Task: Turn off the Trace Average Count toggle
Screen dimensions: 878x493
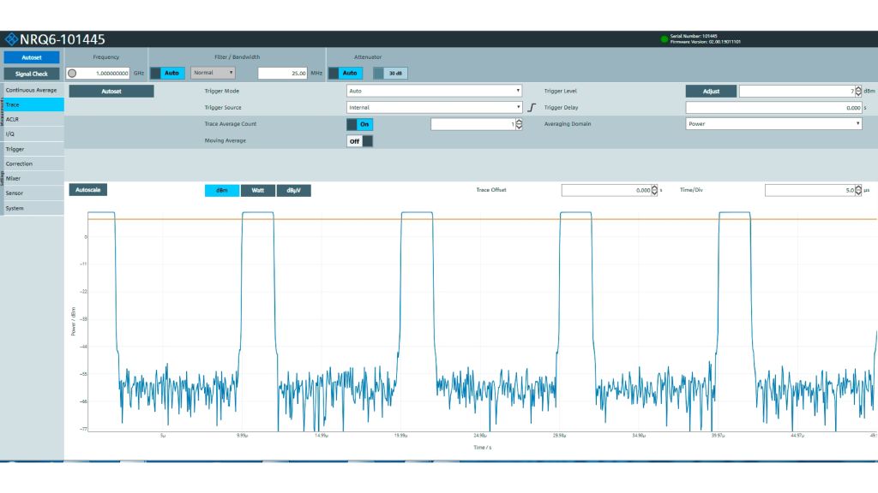Action: 359,124
